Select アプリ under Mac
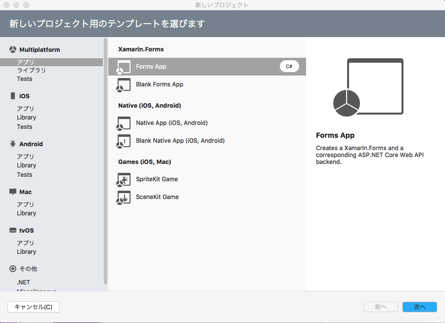 (x=25, y=204)
